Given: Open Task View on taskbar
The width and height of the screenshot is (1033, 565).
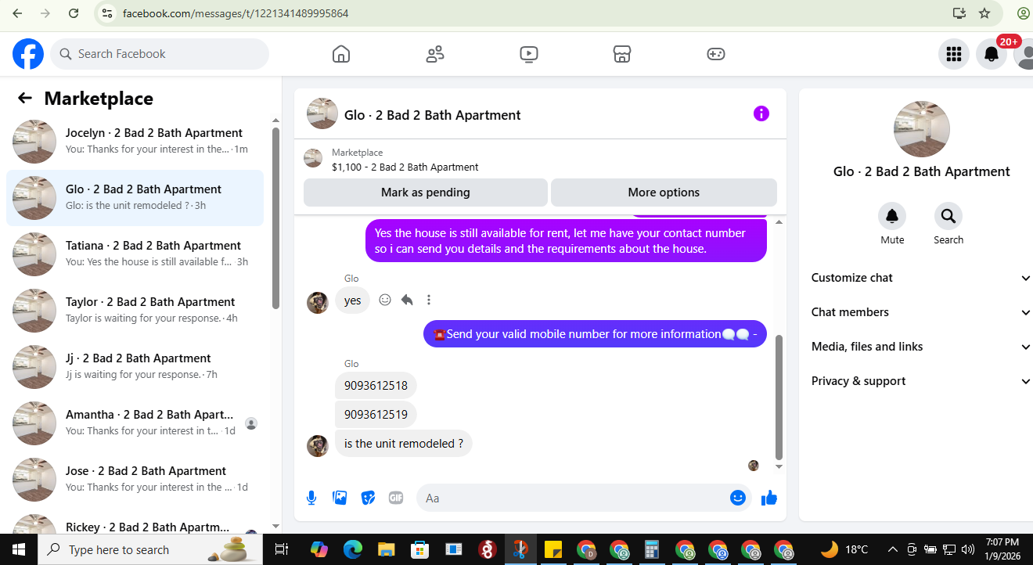Looking at the screenshot, I should [x=283, y=549].
